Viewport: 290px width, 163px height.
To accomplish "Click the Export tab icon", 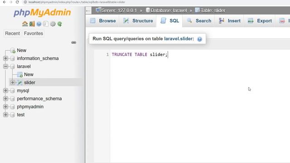I will coord(251,21).
